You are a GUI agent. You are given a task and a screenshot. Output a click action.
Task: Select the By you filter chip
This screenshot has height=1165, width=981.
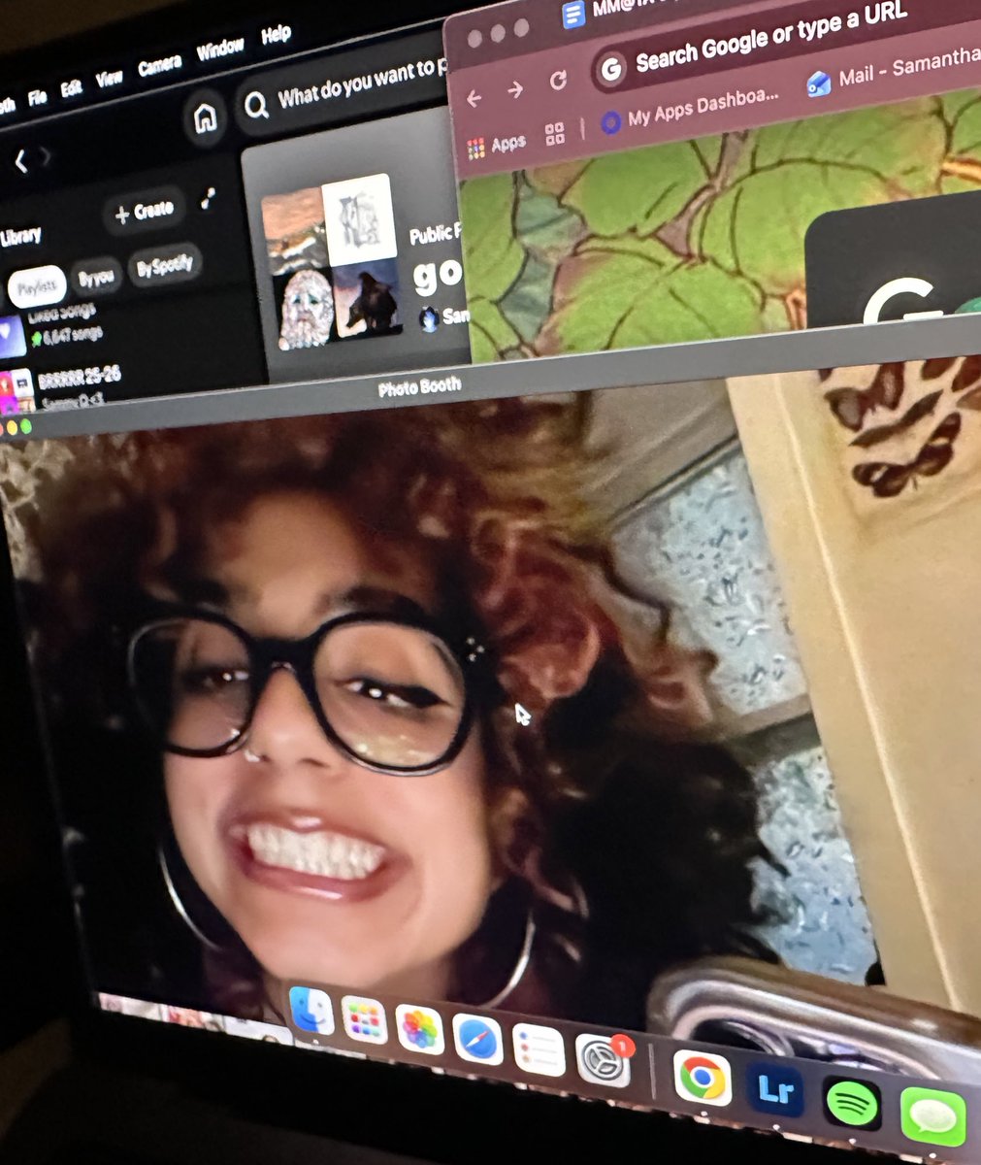(96, 278)
